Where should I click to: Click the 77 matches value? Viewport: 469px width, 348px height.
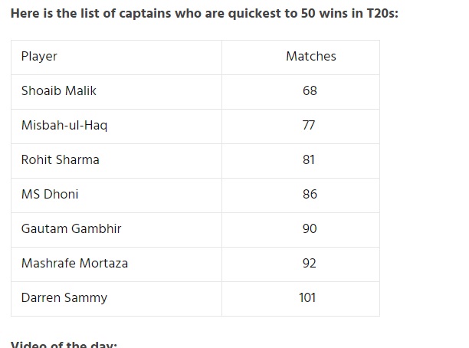309,125
